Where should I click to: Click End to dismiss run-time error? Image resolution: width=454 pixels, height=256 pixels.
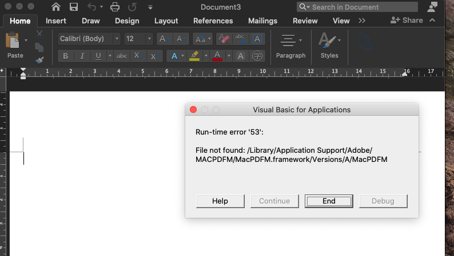pos(329,201)
